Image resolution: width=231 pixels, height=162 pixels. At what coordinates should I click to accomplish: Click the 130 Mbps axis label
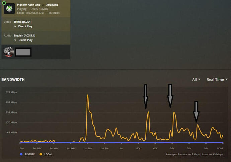click(x=11, y=122)
